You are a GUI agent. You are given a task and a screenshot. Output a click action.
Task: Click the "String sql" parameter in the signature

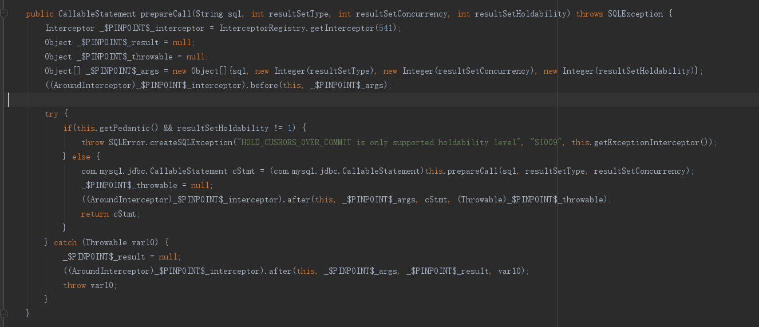tap(219, 14)
